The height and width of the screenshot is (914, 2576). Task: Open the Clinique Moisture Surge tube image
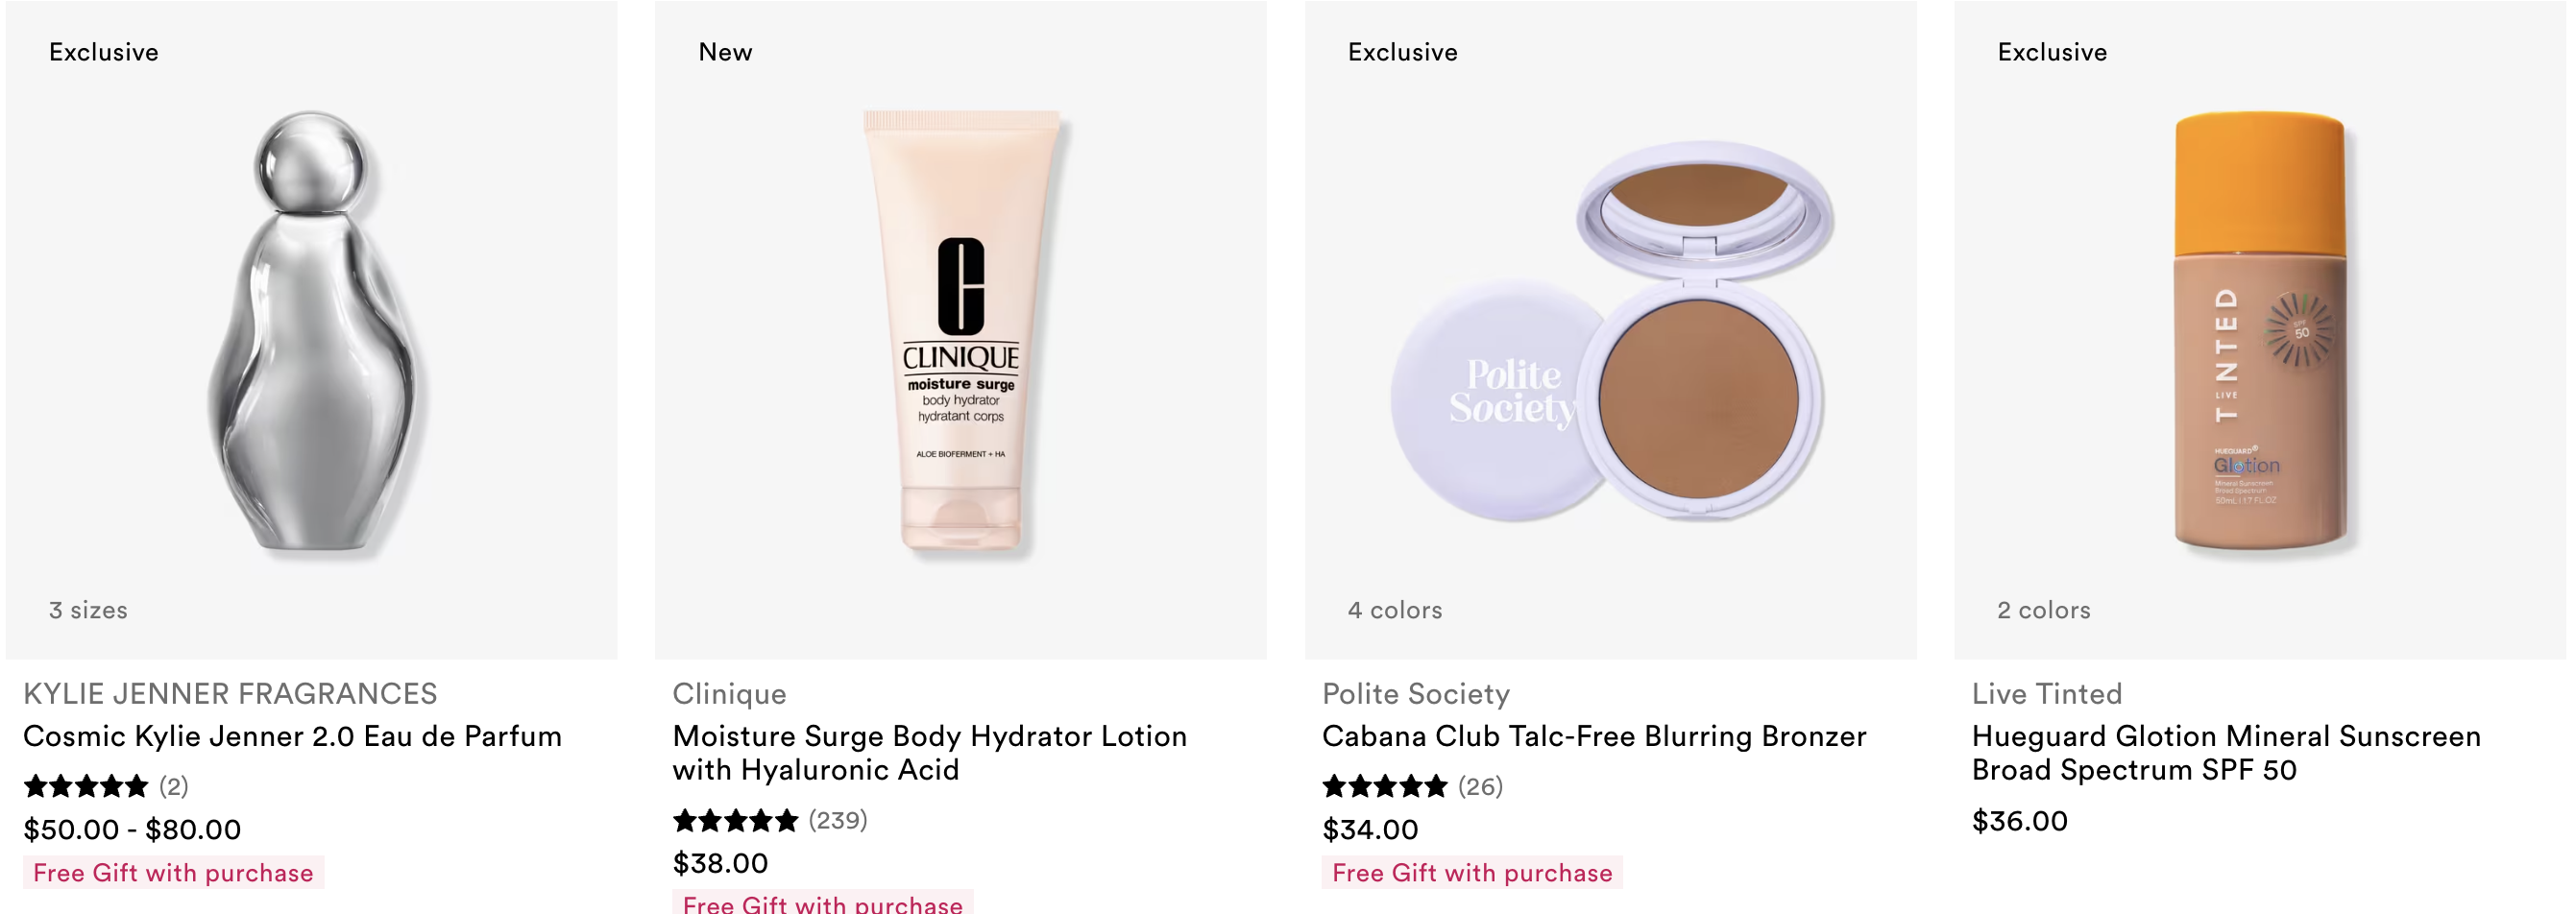960,330
